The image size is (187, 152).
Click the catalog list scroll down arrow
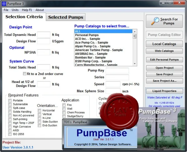[135, 64]
